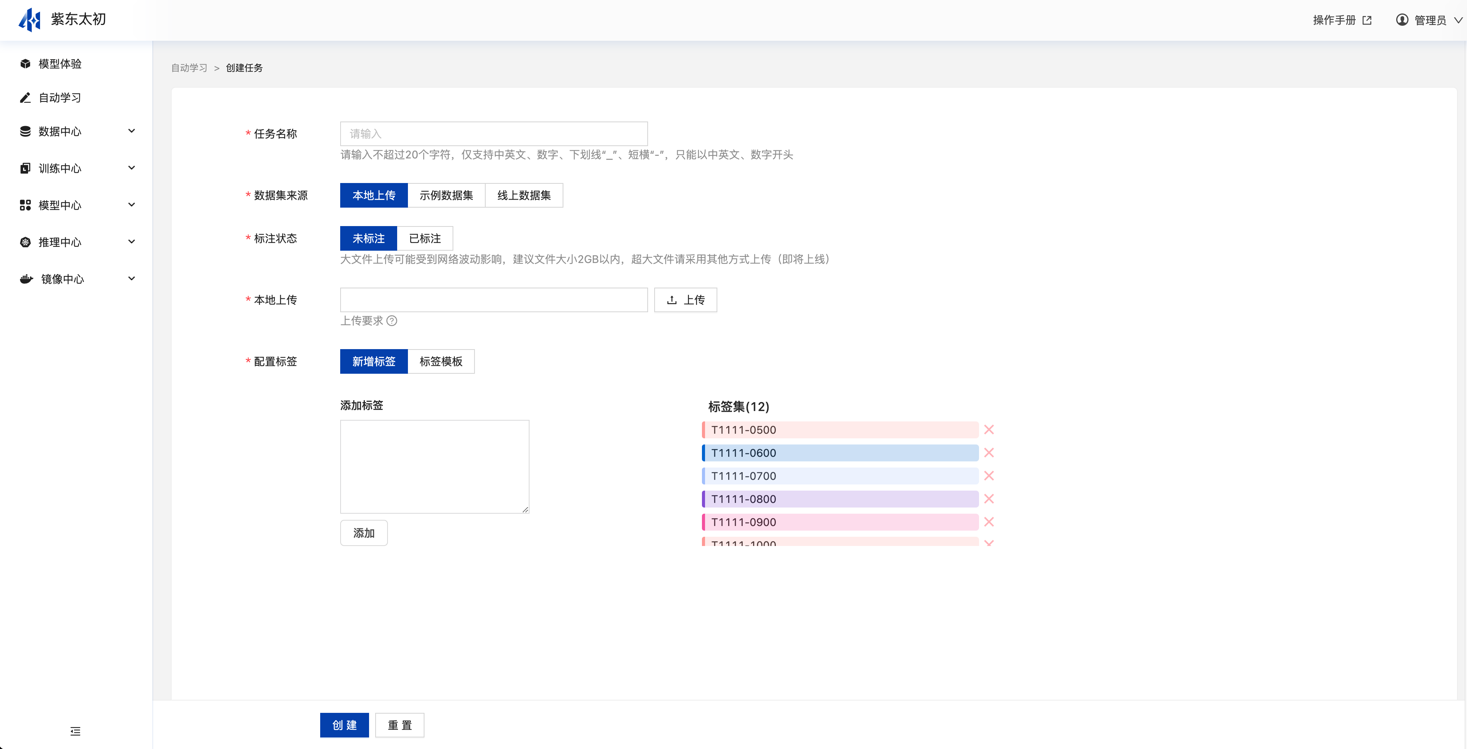Click the 自动学习 pencil icon
Image resolution: width=1467 pixels, height=749 pixels.
25,98
